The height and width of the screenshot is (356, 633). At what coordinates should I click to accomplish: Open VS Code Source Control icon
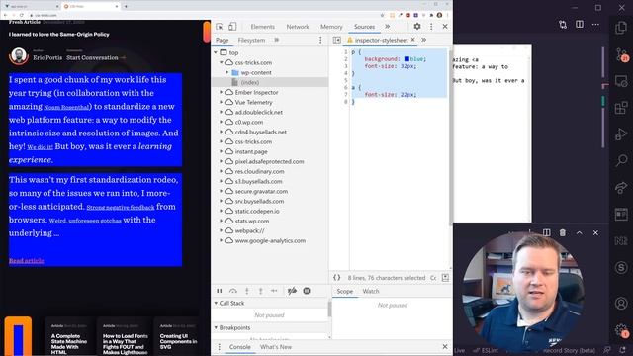tap(621, 54)
